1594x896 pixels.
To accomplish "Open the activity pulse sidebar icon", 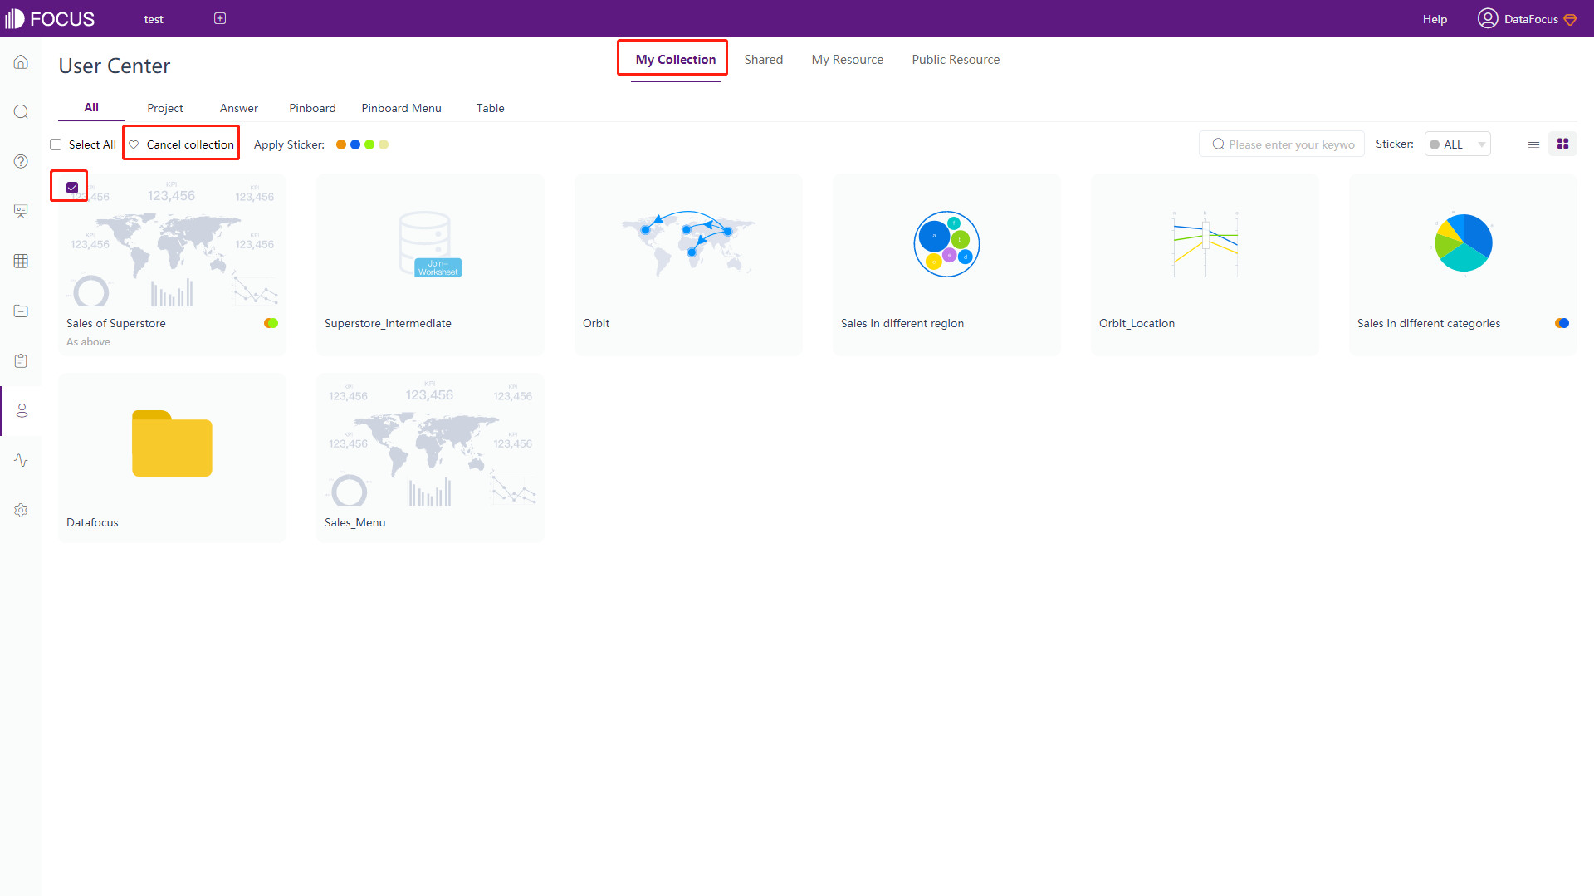I will [x=21, y=460].
